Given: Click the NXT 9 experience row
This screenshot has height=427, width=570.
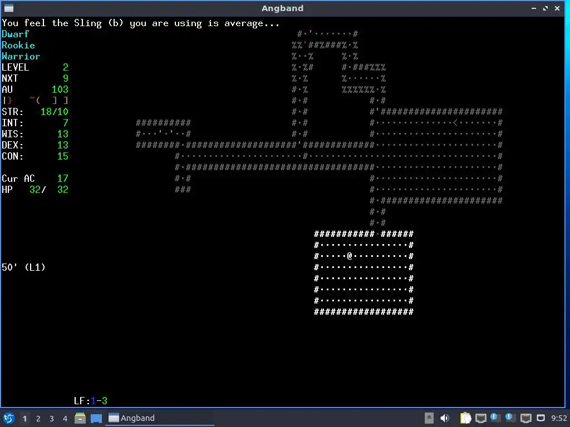Looking at the screenshot, I should pos(35,78).
